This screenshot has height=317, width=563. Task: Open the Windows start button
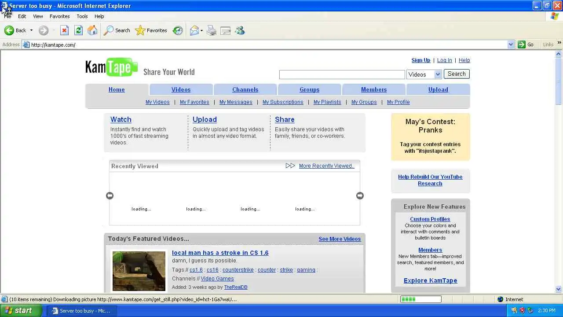click(x=21, y=310)
